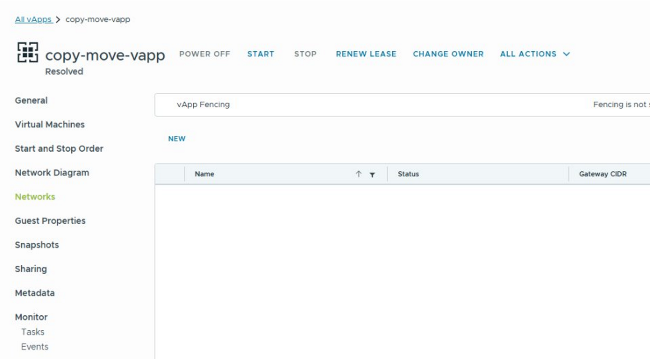Click the Stop action button

(x=305, y=54)
